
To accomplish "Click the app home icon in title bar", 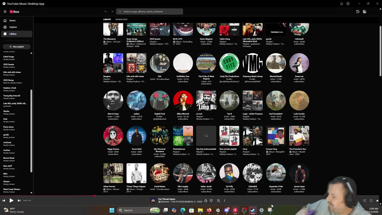I will (x=341, y=4).
